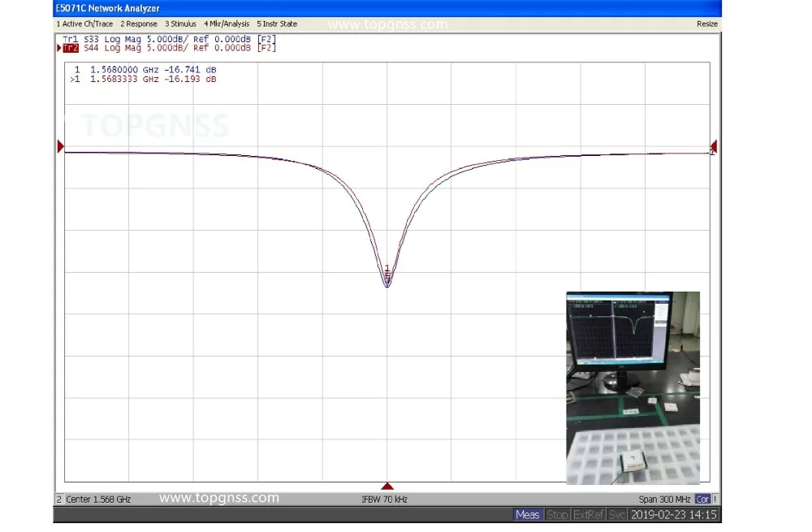812x532 pixels.
Task: Open the Active Ch/Trace menu
Action: pos(84,24)
